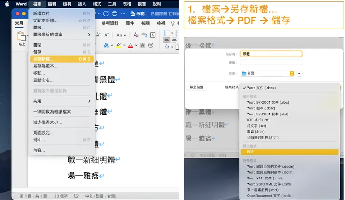The width and height of the screenshot is (345, 200).
Task: Click the Increase font size icon
Action: click(x=98, y=35)
